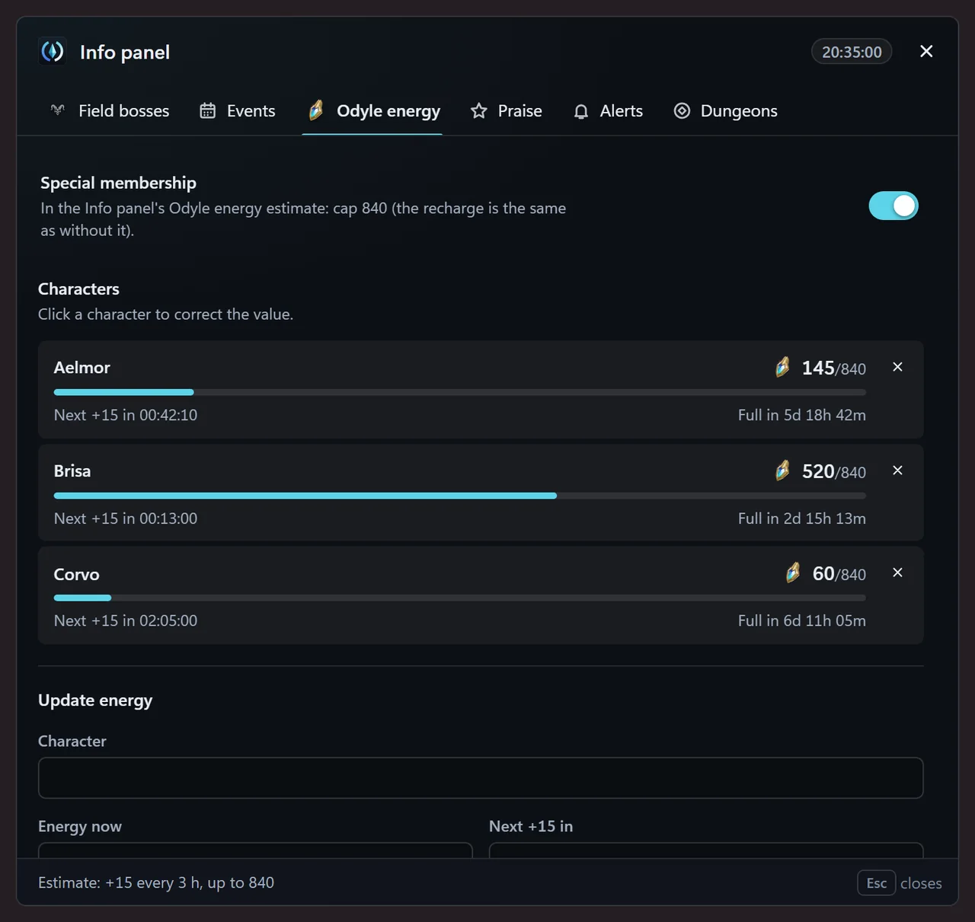This screenshot has height=922, width=975.
Task: Select the Aelmor character name
Action: pyautogui.click(x=82, y=368)
